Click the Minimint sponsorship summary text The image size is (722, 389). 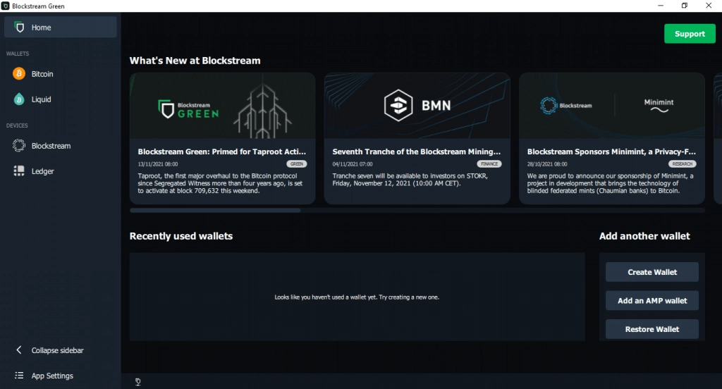coord(610,183)
